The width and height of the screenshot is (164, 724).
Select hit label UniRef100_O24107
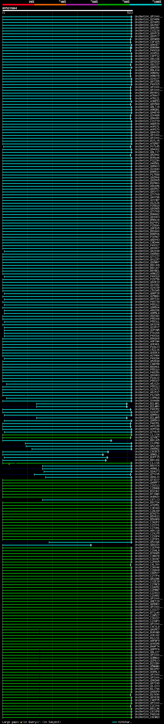[x=147, y=79]
